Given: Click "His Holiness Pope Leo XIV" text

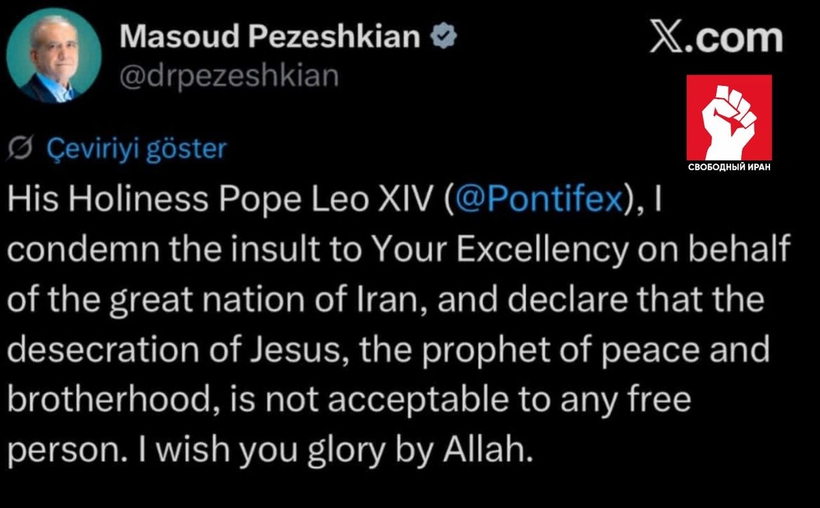Looking at the screenshot, I should [x=221, y=199].
